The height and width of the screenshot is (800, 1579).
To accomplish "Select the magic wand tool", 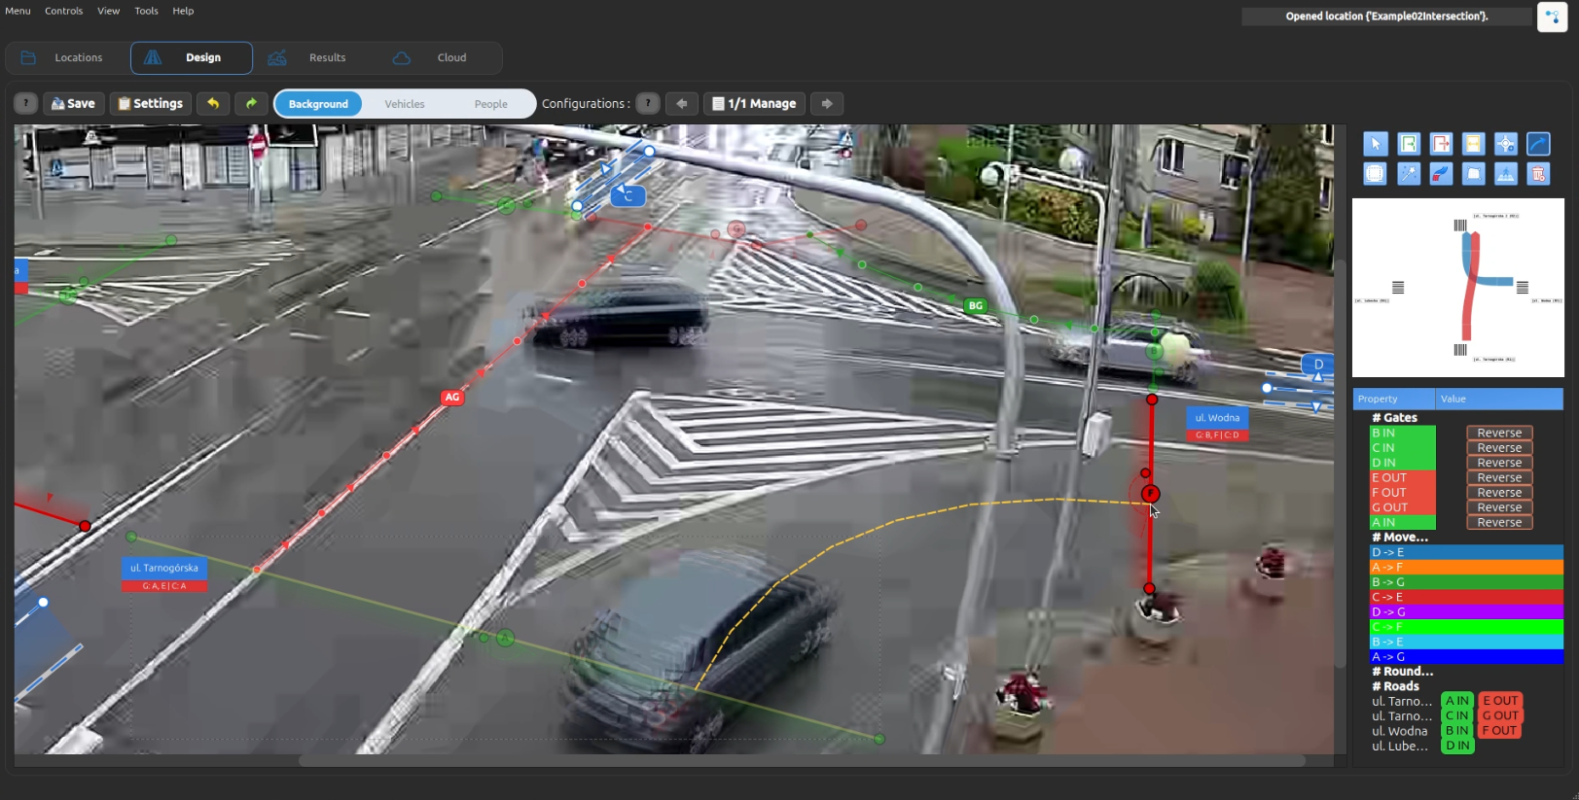I will click(1409, 174).
